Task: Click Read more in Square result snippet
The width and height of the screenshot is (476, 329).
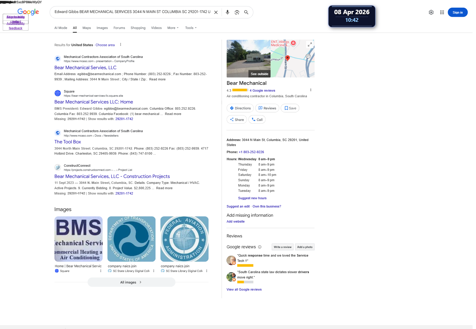Action: [173, 114]
